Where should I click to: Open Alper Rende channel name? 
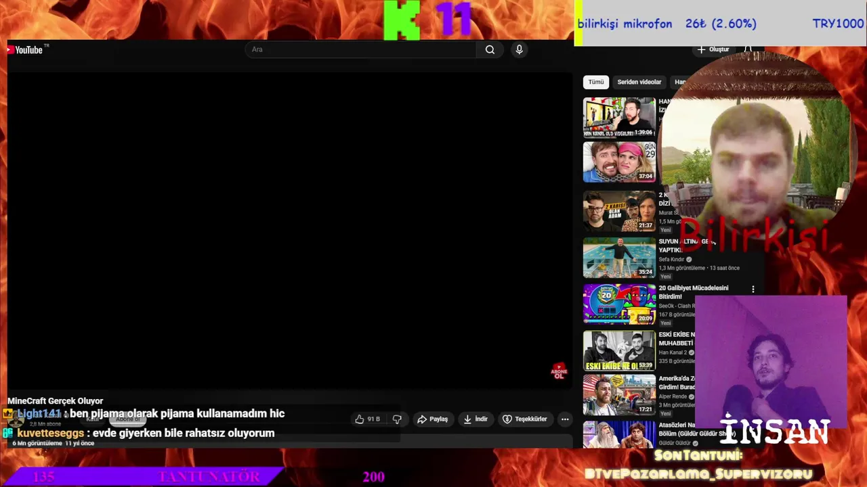[673, 396]
